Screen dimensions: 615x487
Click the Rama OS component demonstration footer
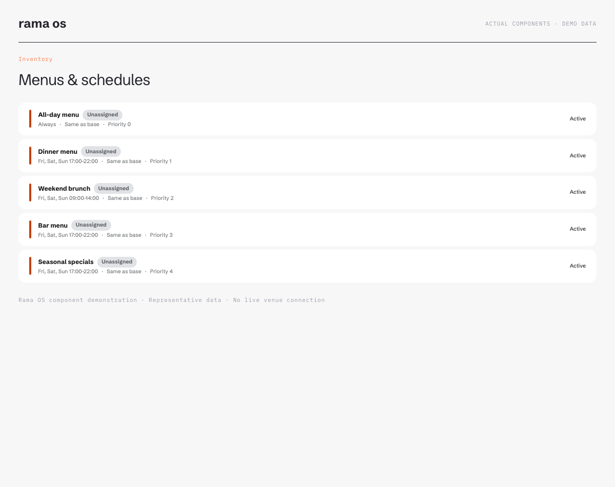[x=78, y=300]
